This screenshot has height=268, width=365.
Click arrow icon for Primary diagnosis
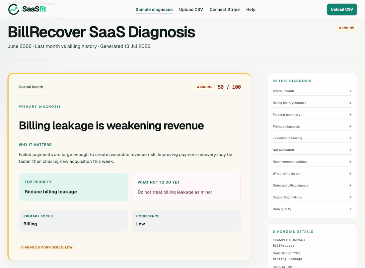coord(350,127)
